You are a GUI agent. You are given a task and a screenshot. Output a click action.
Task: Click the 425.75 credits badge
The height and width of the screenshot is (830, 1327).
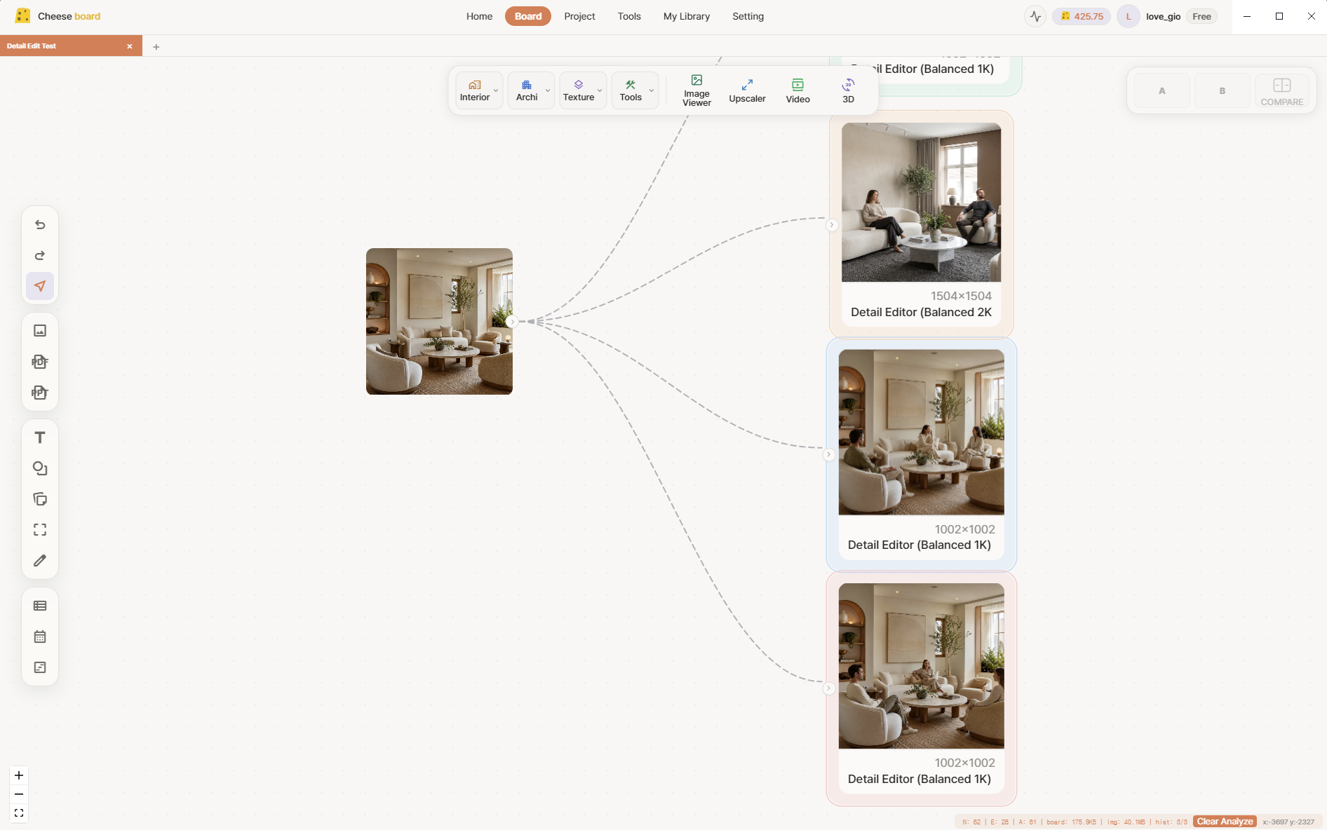click(x=1082, y=16)
